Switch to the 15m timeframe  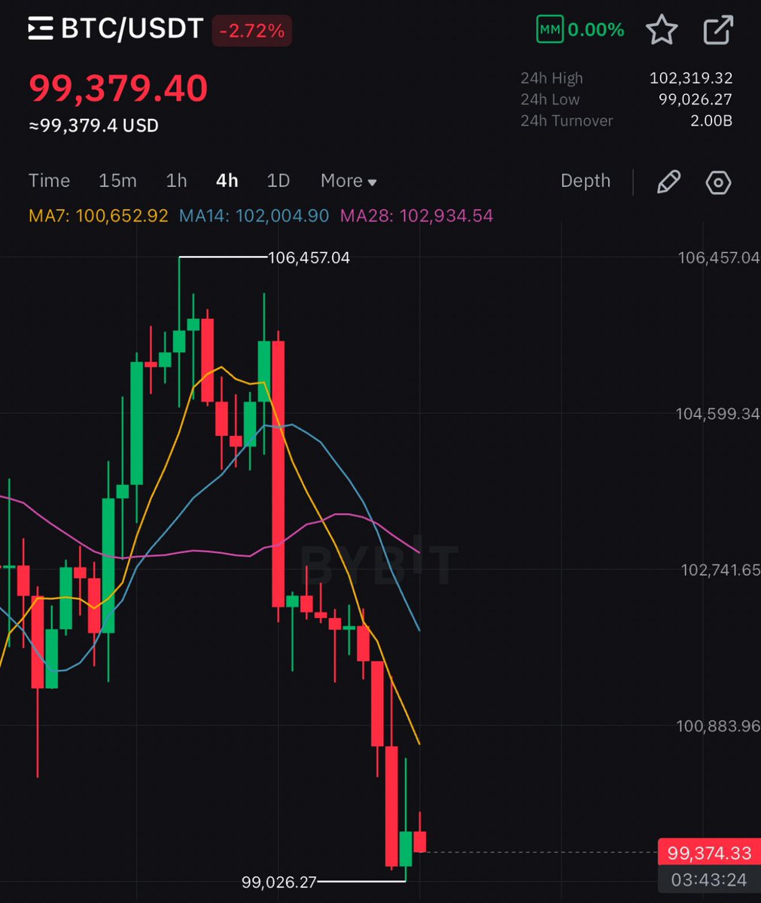point(117,181)
